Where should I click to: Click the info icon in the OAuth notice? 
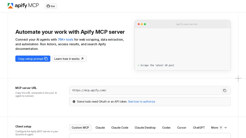pos(74,102)
